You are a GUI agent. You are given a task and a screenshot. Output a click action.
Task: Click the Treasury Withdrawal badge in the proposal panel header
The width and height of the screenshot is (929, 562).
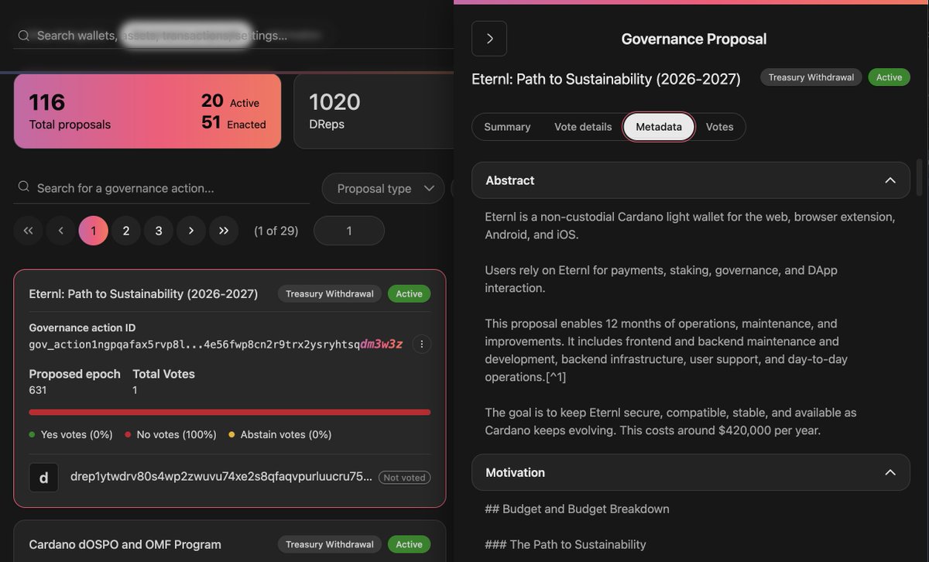811,77
